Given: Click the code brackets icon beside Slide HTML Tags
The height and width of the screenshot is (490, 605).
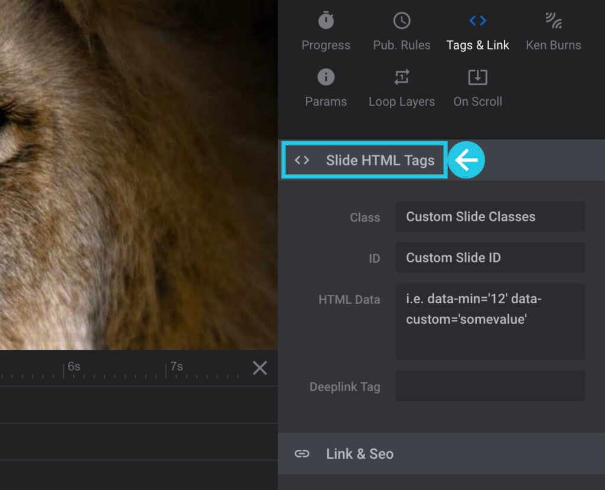Looking at the screenshot, I should [x=303, y=160].
